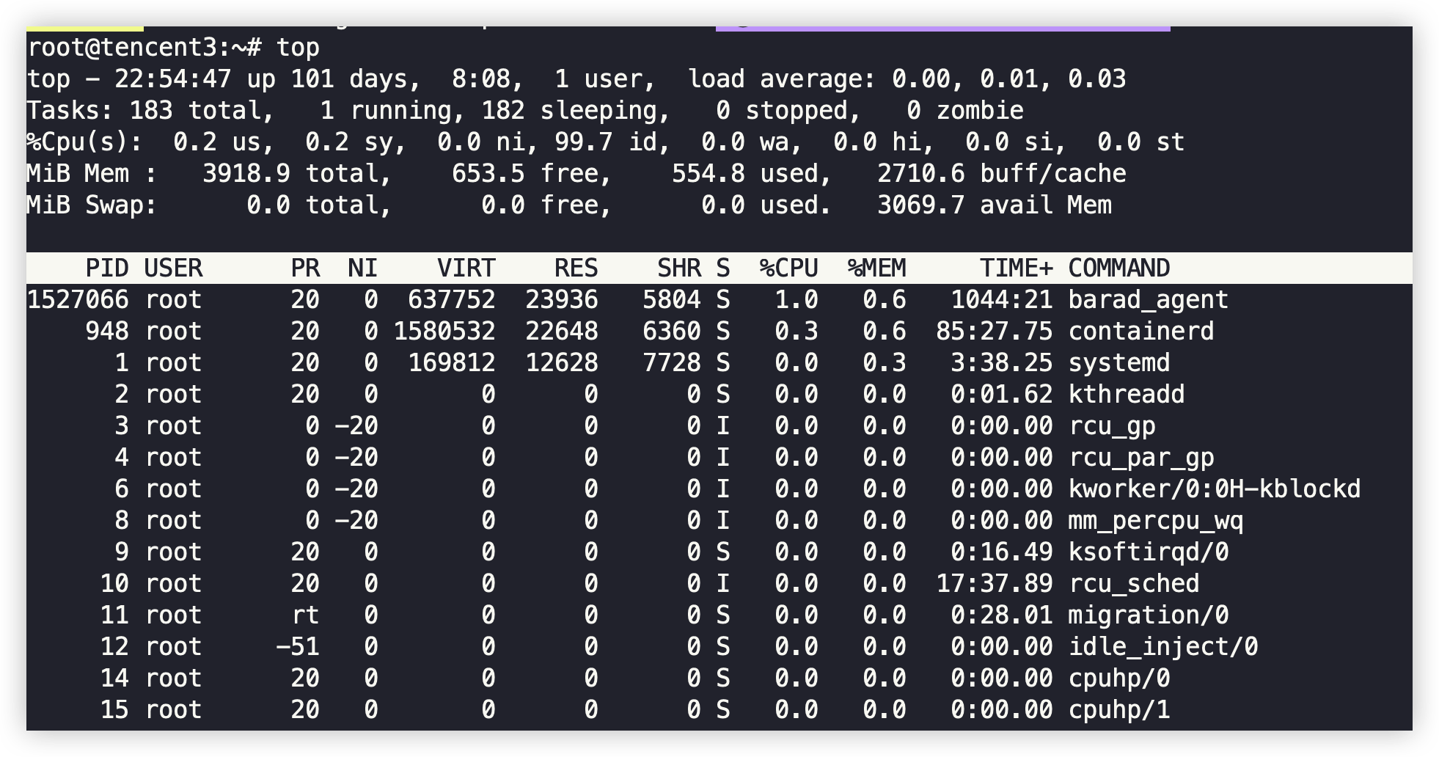Click the 'rcu_sched' command entry
1439x757 pixels.
[1134, 584]
